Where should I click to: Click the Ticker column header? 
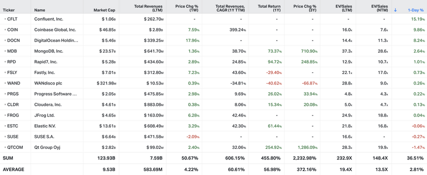[9, 10]
